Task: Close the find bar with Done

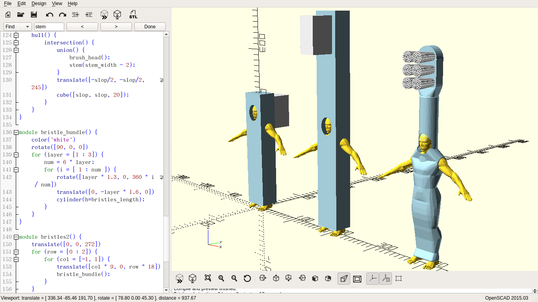Action: (x=150, y=27)
